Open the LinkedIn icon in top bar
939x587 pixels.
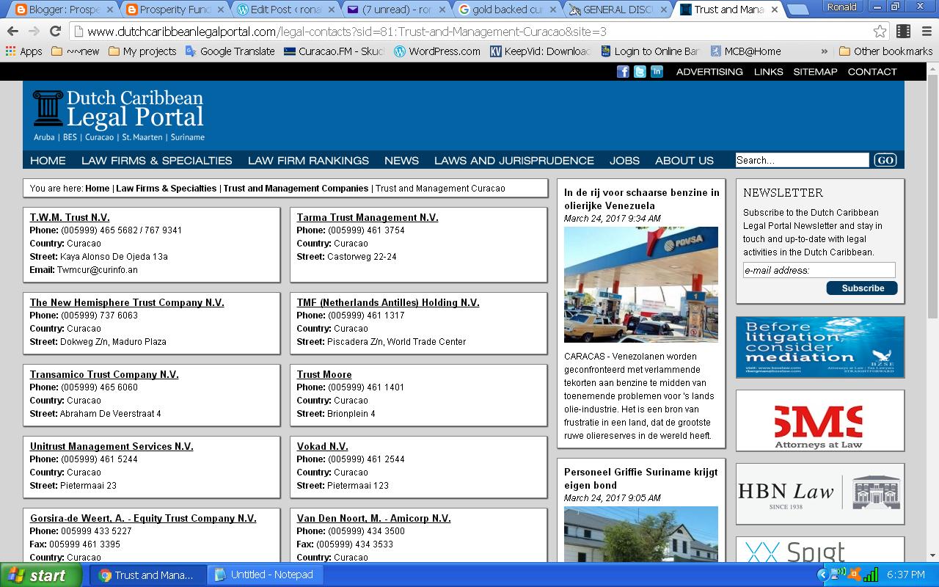pyautogui.click(x=657, y=71)
